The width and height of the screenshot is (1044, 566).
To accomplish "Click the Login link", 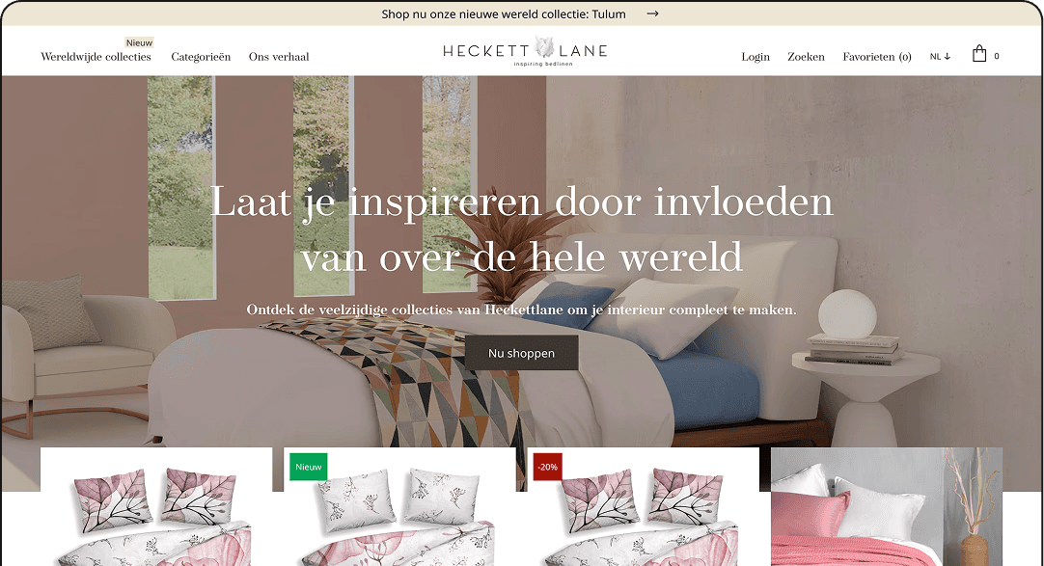I will (x=756, y=57).
